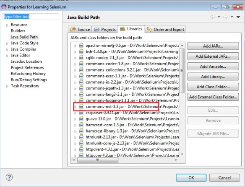Viewport: 245px width, 187px height.
Task: Click the jar icon for commons-codec-1.8.jar
Action: point(81,64)
